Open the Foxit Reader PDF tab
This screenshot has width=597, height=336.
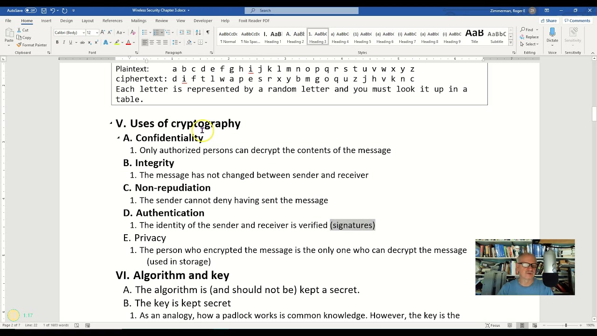(254, 21)
